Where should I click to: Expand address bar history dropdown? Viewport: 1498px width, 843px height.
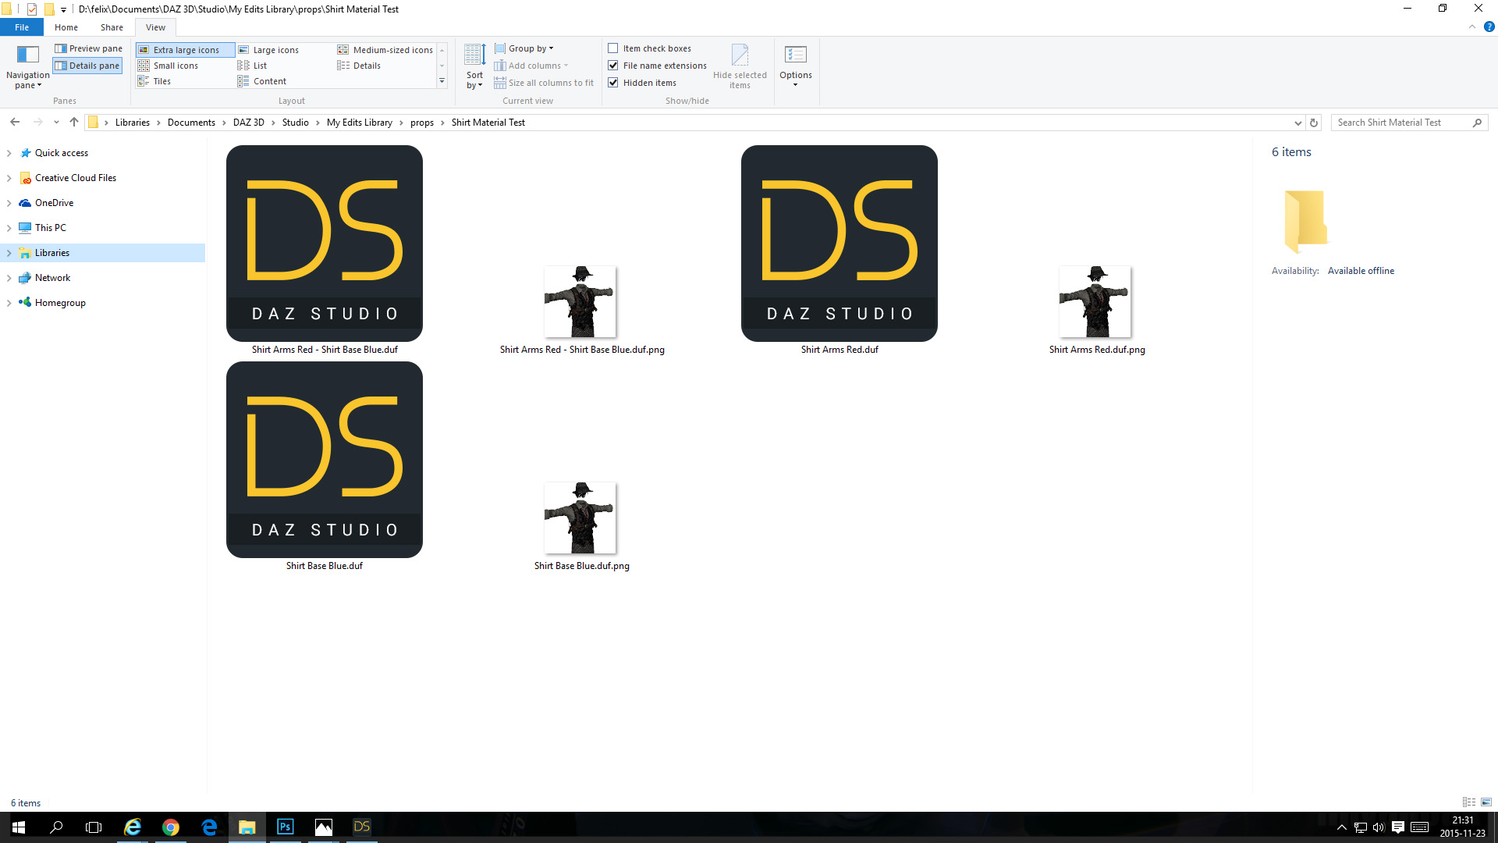coord(1297,123)
